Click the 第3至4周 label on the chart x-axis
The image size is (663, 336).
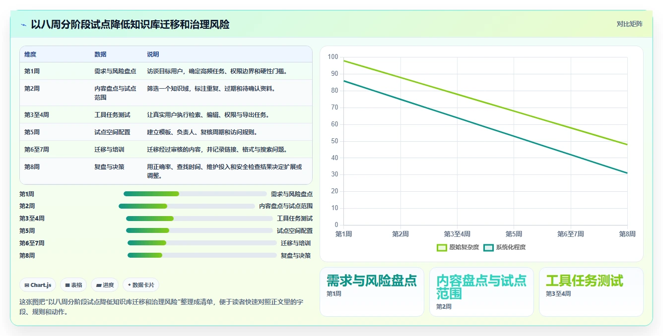click(457, 234)
